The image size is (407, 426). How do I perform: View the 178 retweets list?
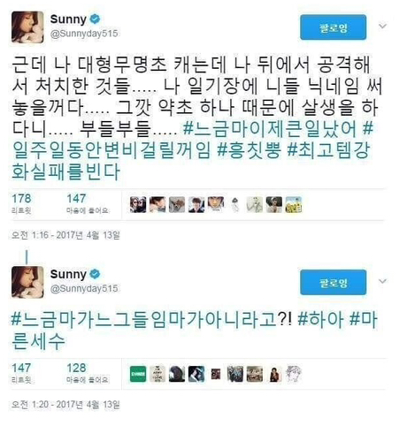coord(21,203)
